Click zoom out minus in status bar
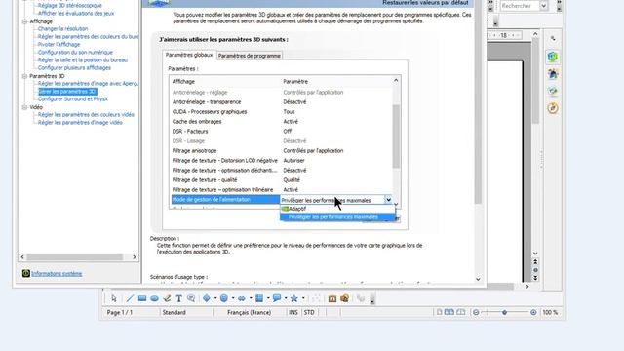The height and width of the screenshot is (351, 624). [476, 312]
